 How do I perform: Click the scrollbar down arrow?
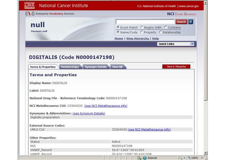(206, 153)
